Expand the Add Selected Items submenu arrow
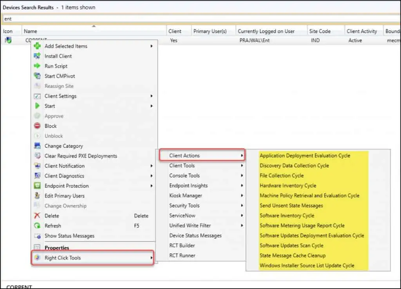This screenshot has width=401, height=289. click(x=152, y=46)
